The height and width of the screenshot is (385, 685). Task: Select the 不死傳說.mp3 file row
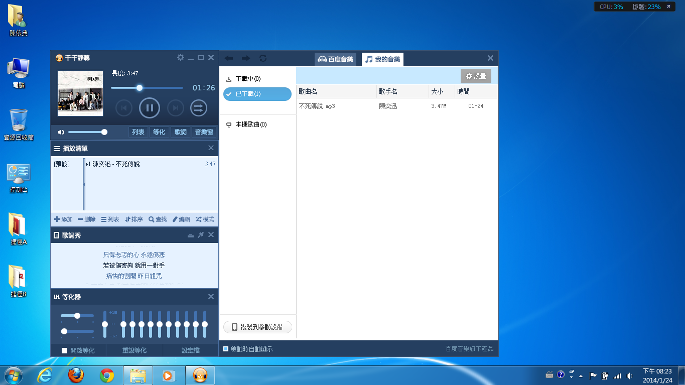point(397,106)
